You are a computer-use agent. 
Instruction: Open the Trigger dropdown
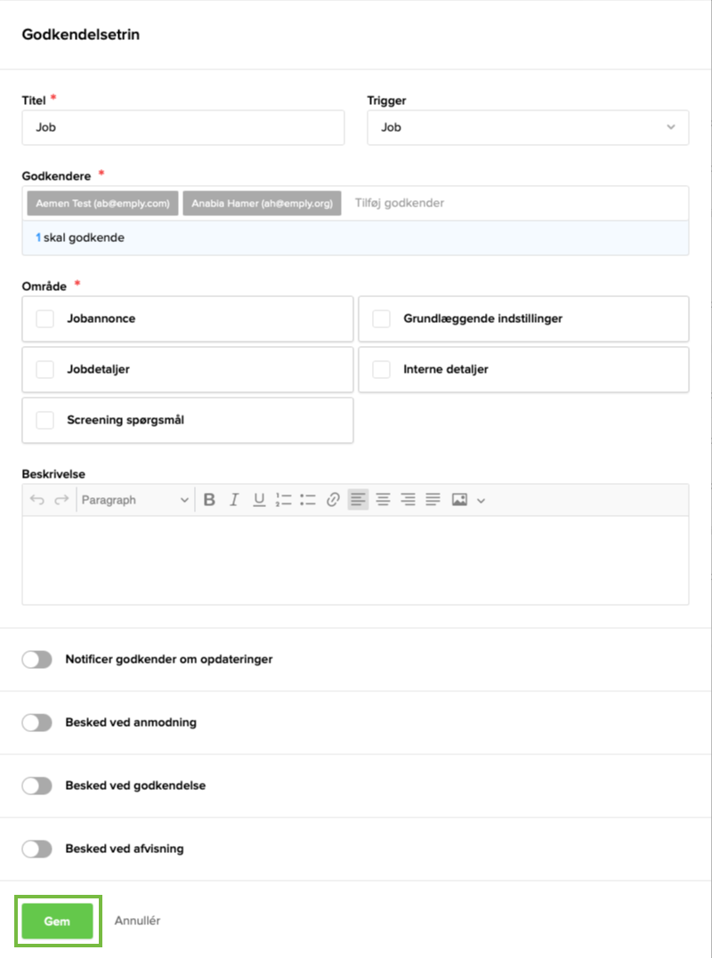point(528,127)
